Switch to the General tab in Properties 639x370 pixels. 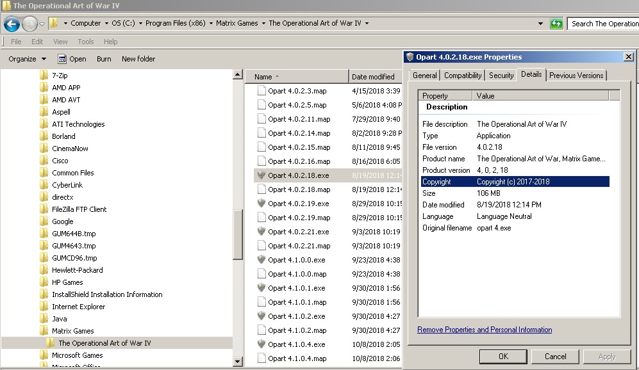tap(424, 76)
